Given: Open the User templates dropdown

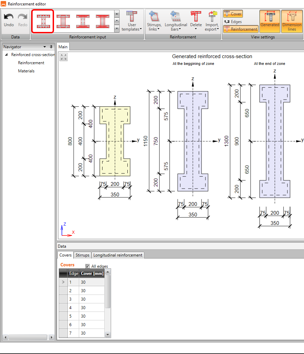Looking at the screenshot, I should pos(132,21).
